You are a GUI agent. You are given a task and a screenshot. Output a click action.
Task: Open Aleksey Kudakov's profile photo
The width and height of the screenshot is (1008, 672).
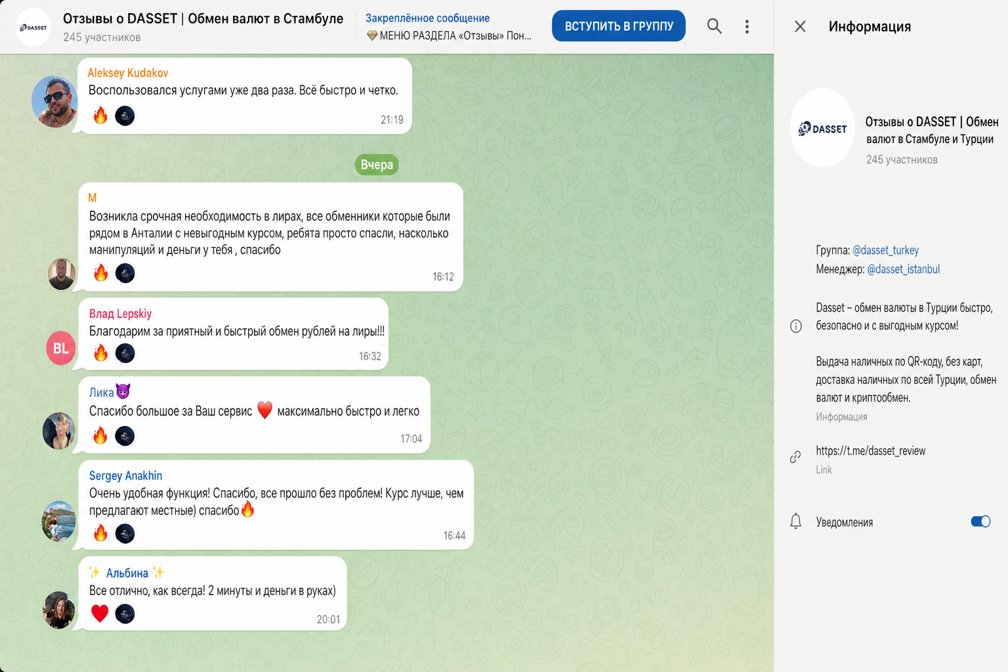coord(55,101)
